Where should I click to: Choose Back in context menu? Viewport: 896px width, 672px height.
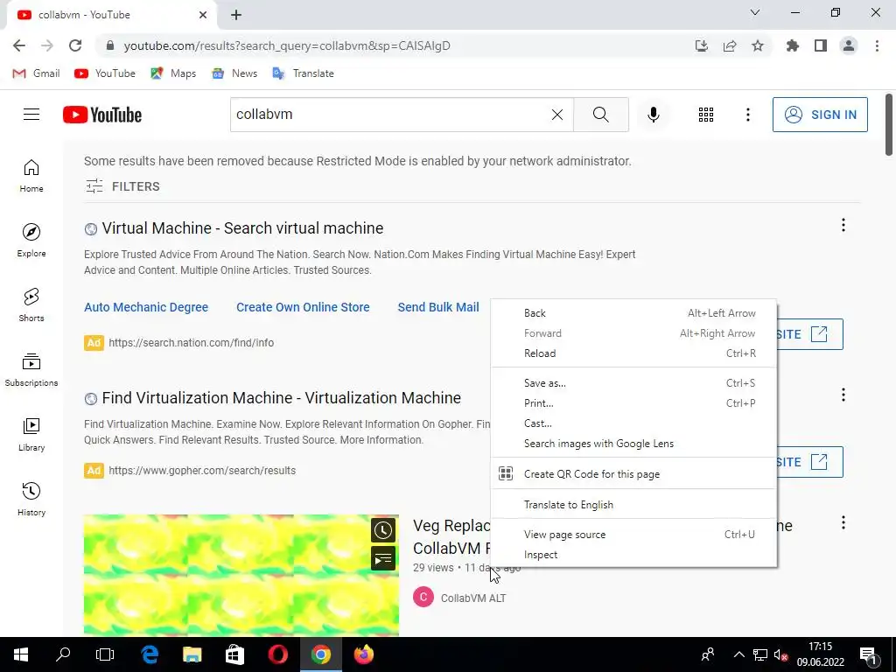click(633, 313)
